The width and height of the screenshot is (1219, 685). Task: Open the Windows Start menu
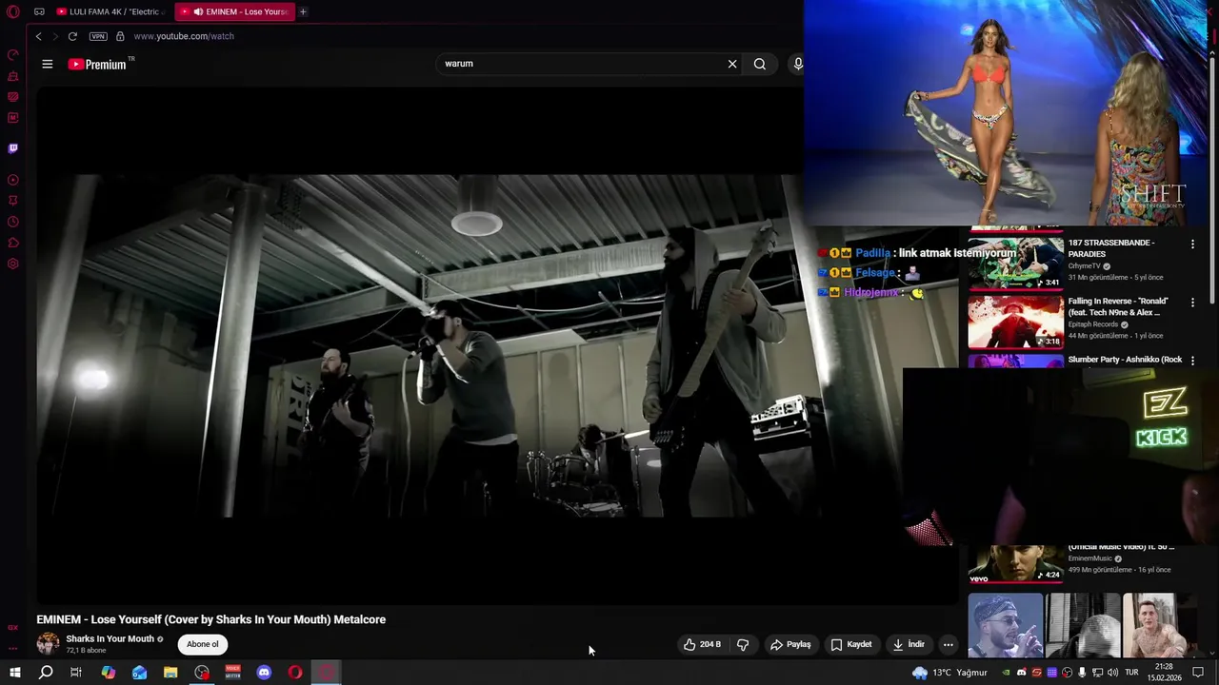pyautogui.click(x=14, y=673)
